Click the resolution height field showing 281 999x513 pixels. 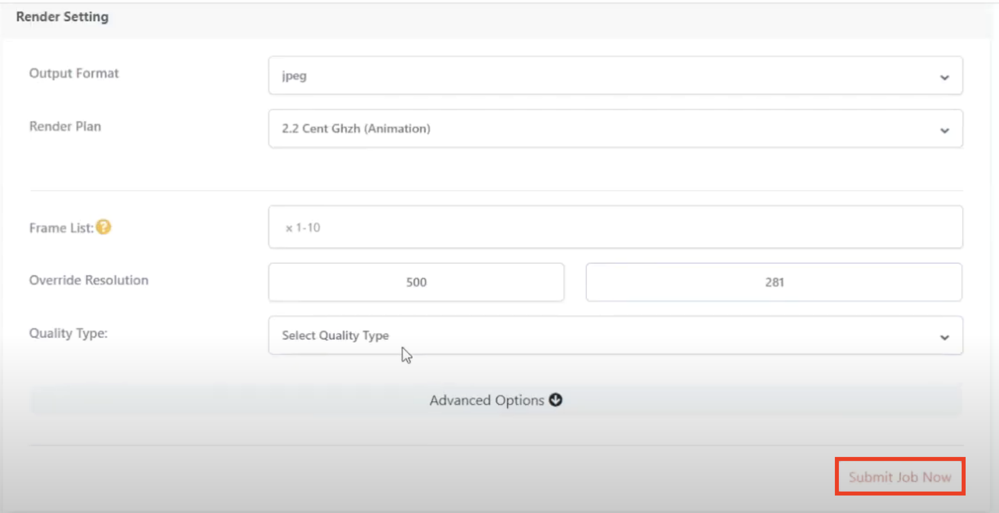[x=774, y=282]
